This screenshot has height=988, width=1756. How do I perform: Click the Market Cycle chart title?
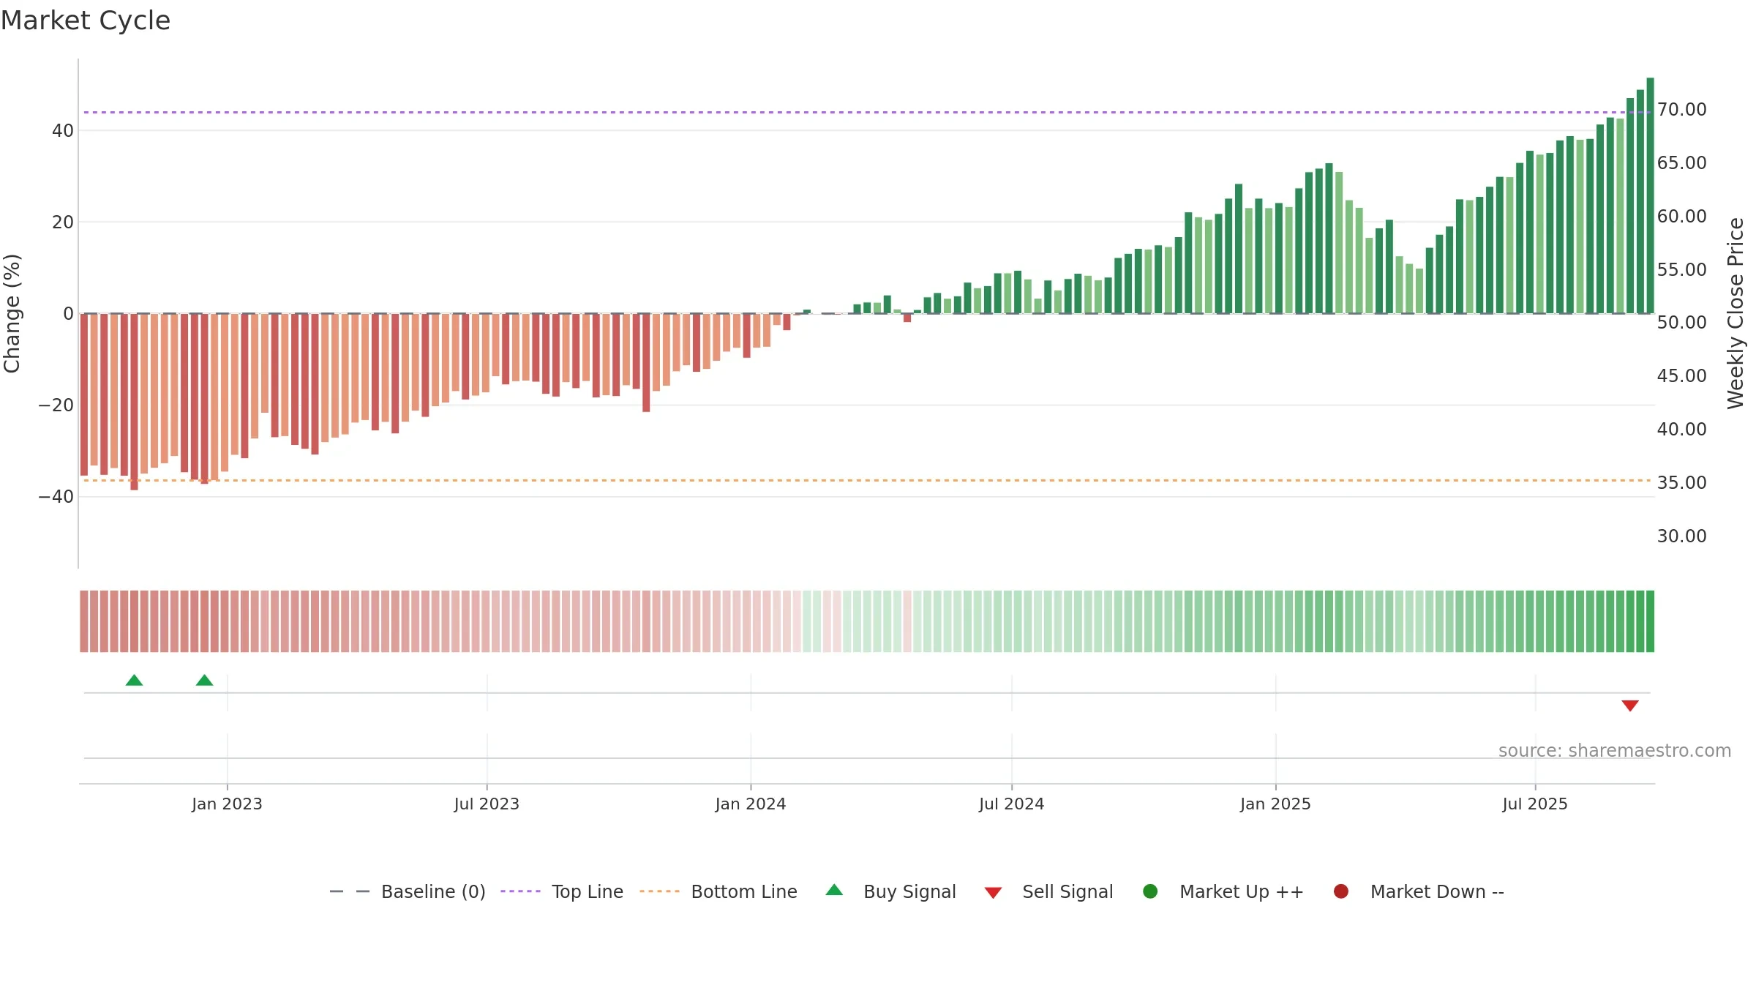pos(86,20)
